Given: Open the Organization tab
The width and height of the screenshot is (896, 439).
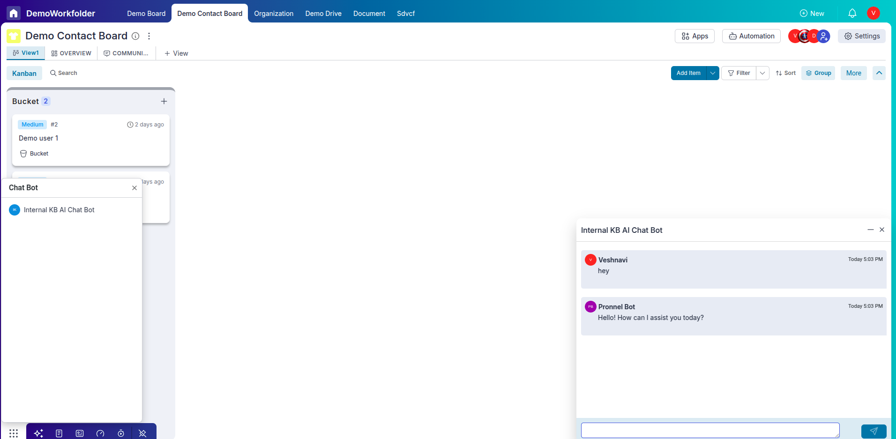Looking at the screenshot, I should (274, 14).
